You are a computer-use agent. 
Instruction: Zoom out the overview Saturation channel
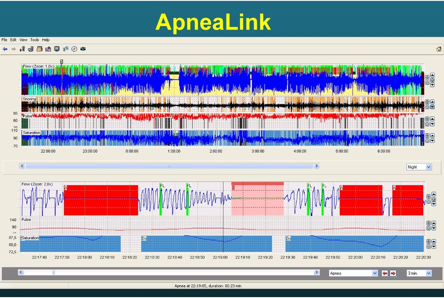[427, 141]
